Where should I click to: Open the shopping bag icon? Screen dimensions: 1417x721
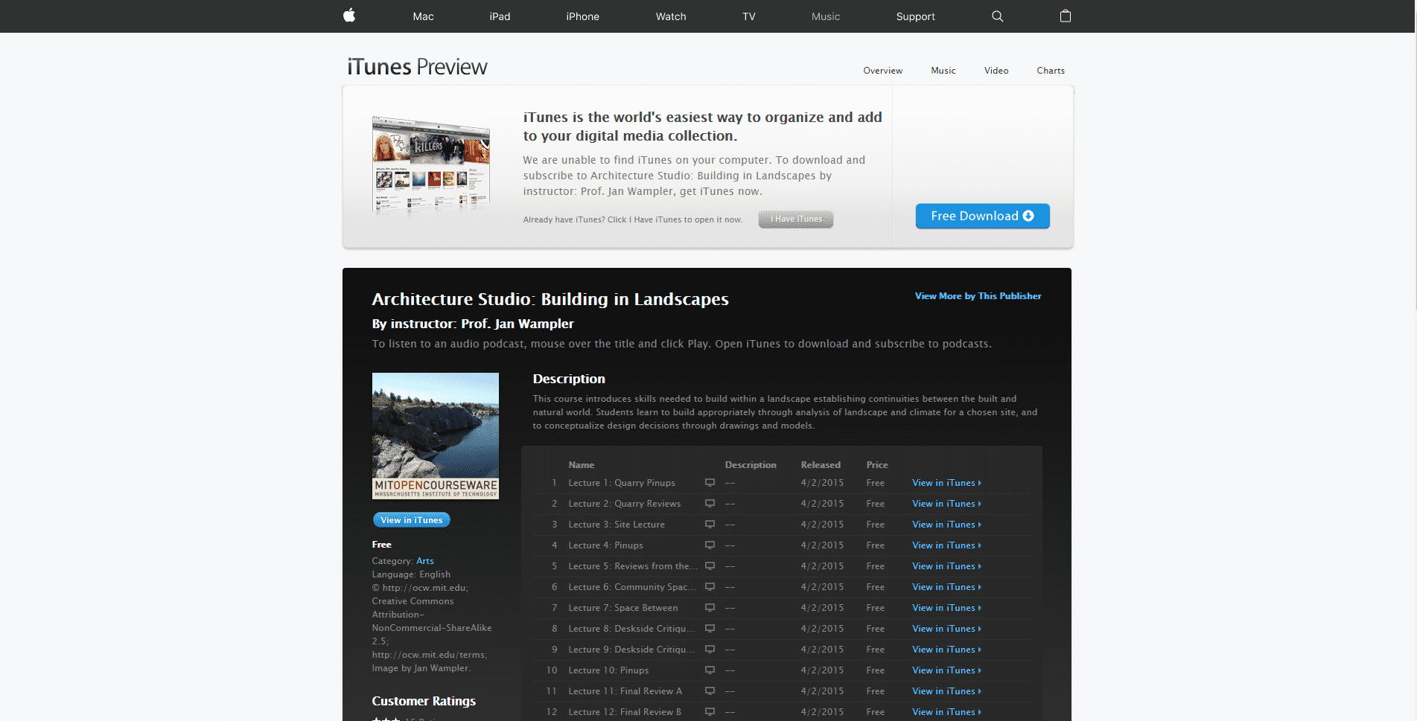tap(1066, 16)
